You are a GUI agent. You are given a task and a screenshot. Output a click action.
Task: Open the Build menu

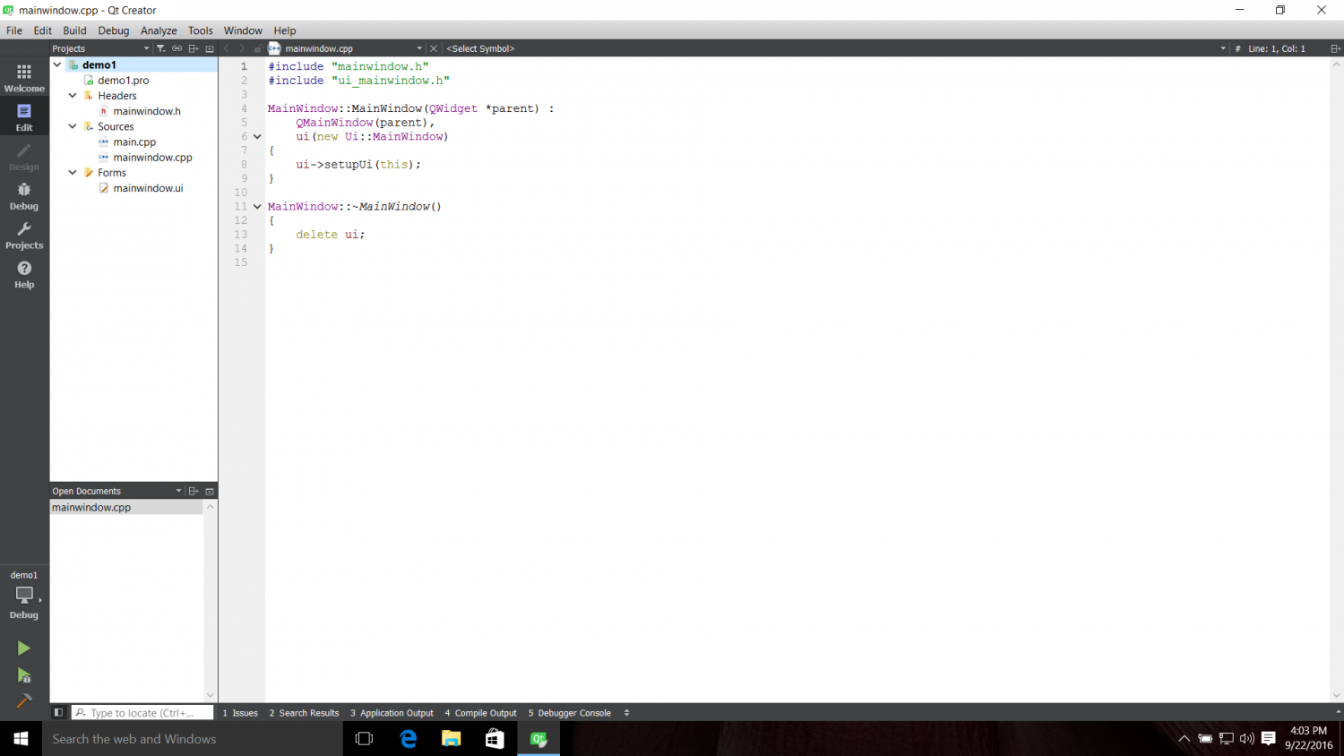tap(74, 30)
